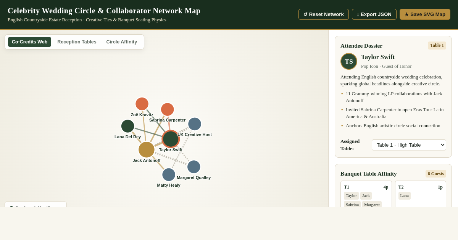The height and width of the screenshot is (240, 458).
Task: Pick the Jack Antonoff node
Action: click(147, 150)
